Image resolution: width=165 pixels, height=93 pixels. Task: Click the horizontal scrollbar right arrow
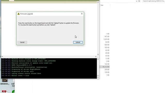coord(96,57)
